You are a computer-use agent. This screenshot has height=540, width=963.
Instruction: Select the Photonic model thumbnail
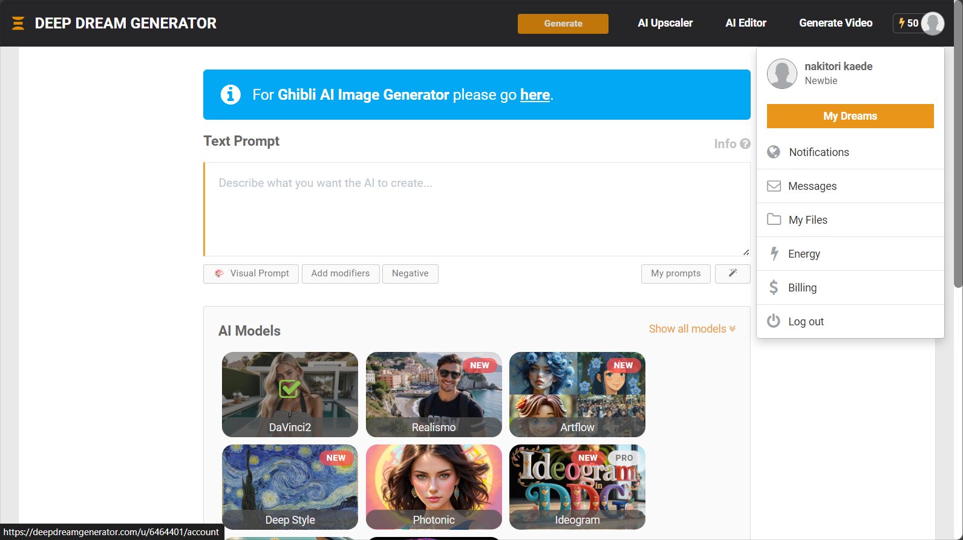click(434, 487)
